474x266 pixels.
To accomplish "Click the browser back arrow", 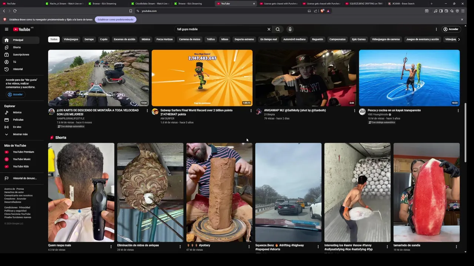I will (x=4, y=11).
